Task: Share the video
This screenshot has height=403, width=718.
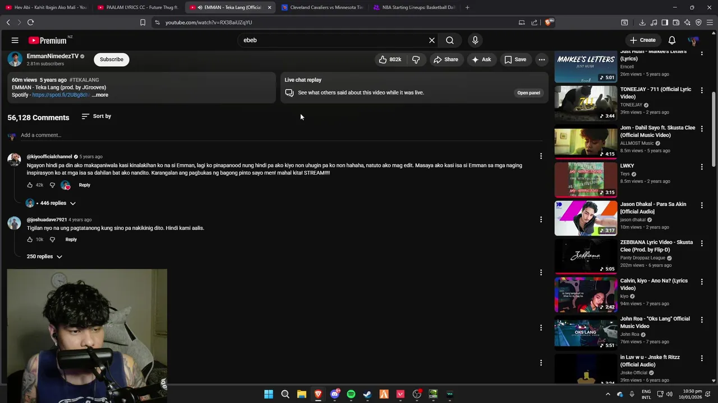Action: (x=446, y=59)
